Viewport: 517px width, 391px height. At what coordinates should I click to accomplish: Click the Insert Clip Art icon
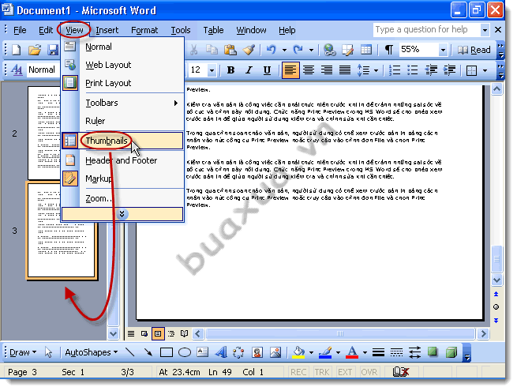pyautogui.click(x=257, y=352)
